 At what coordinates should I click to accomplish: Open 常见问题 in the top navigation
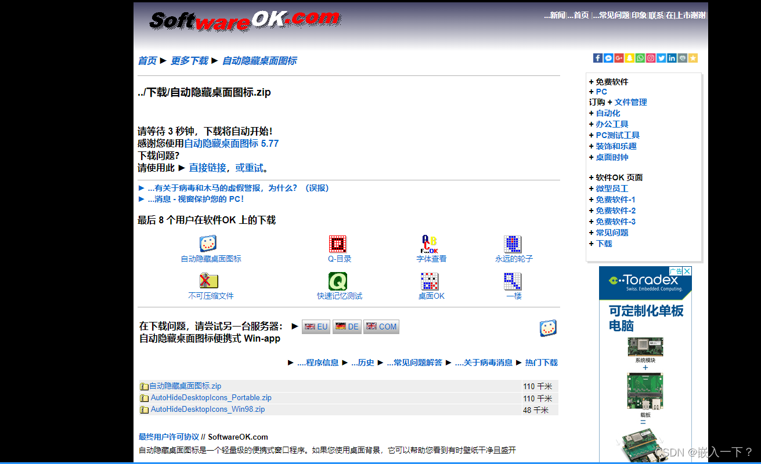(x=611, y=16)
